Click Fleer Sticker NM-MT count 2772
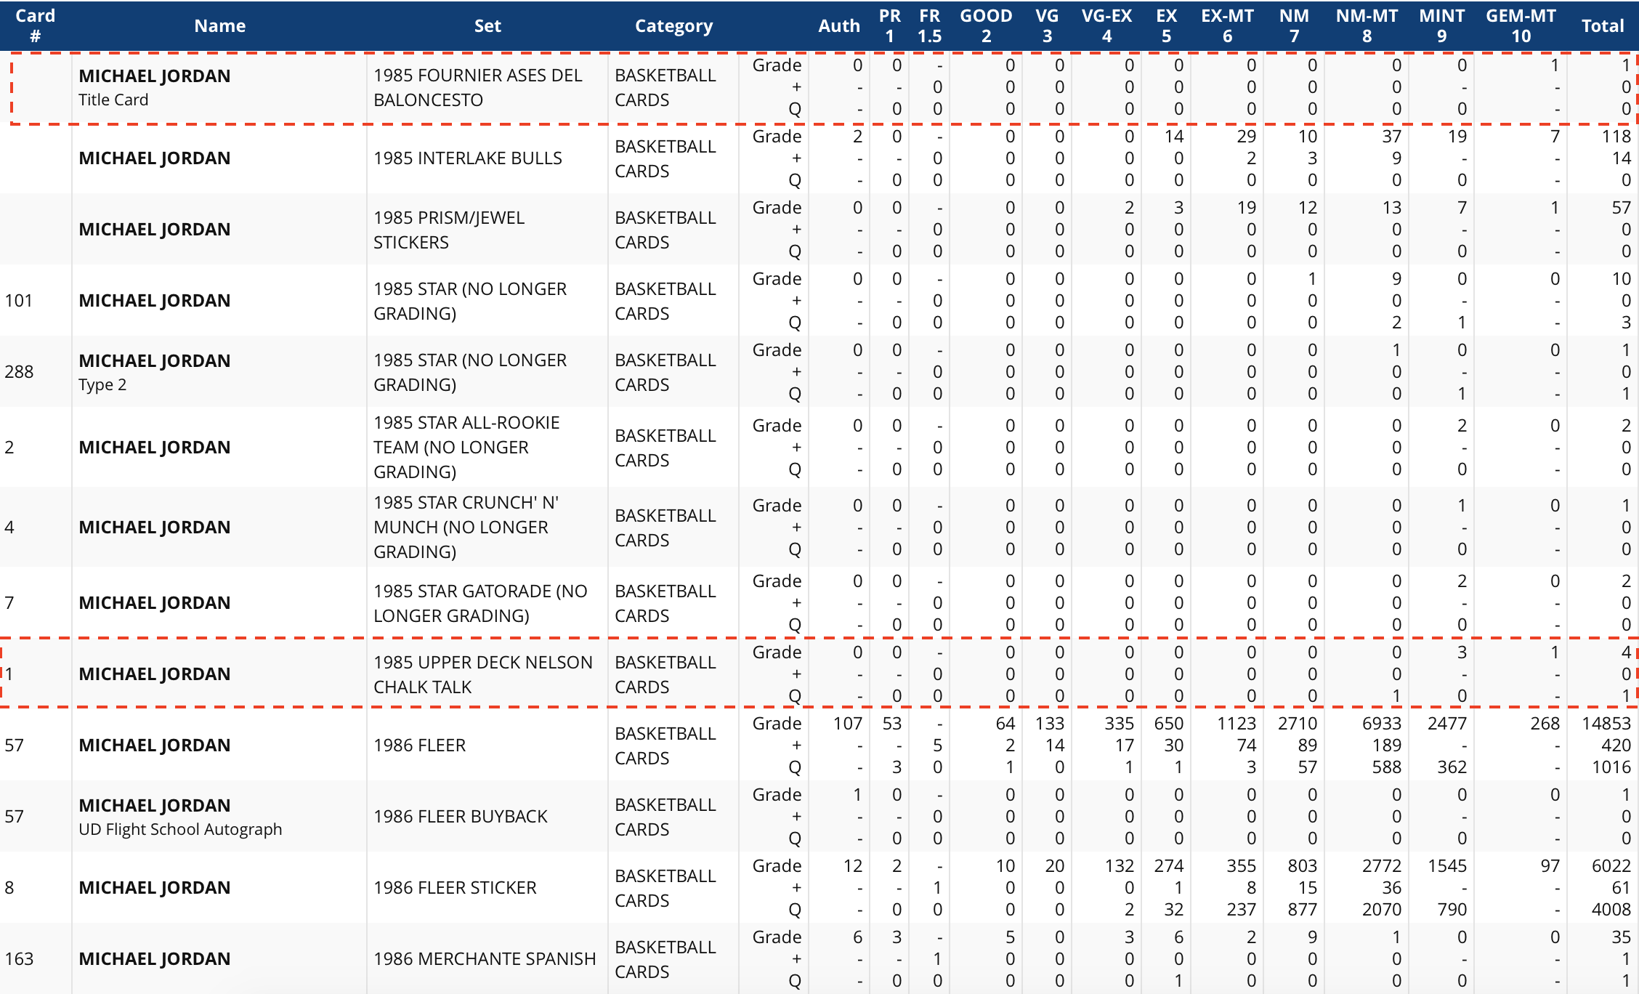This screenshot has width=1639, height=994. pos(1382,866)
